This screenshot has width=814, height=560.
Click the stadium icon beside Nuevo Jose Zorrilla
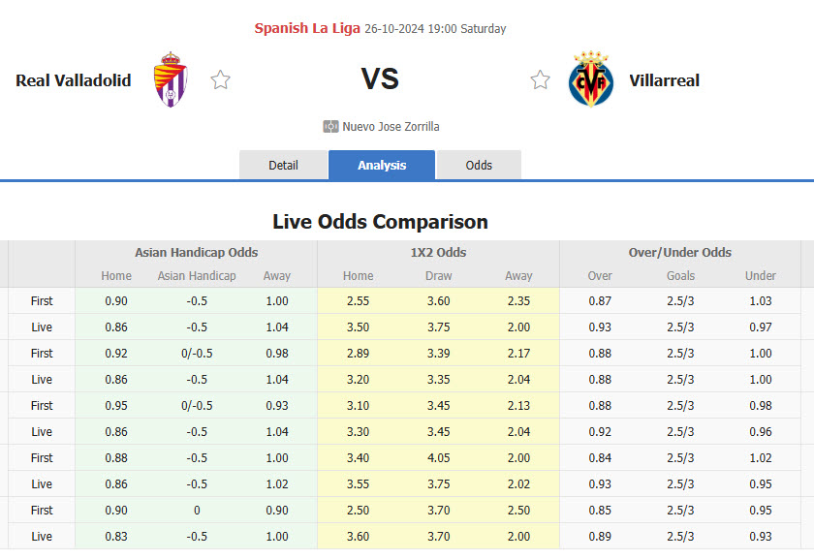click(330, 126)
